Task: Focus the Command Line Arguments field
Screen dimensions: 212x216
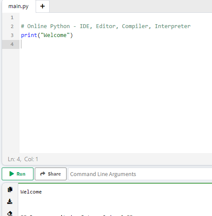Action: (140, 174)
